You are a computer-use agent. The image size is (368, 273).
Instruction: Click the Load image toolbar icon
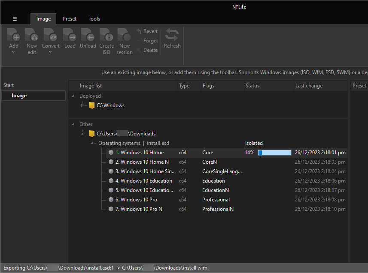[70, 35]
